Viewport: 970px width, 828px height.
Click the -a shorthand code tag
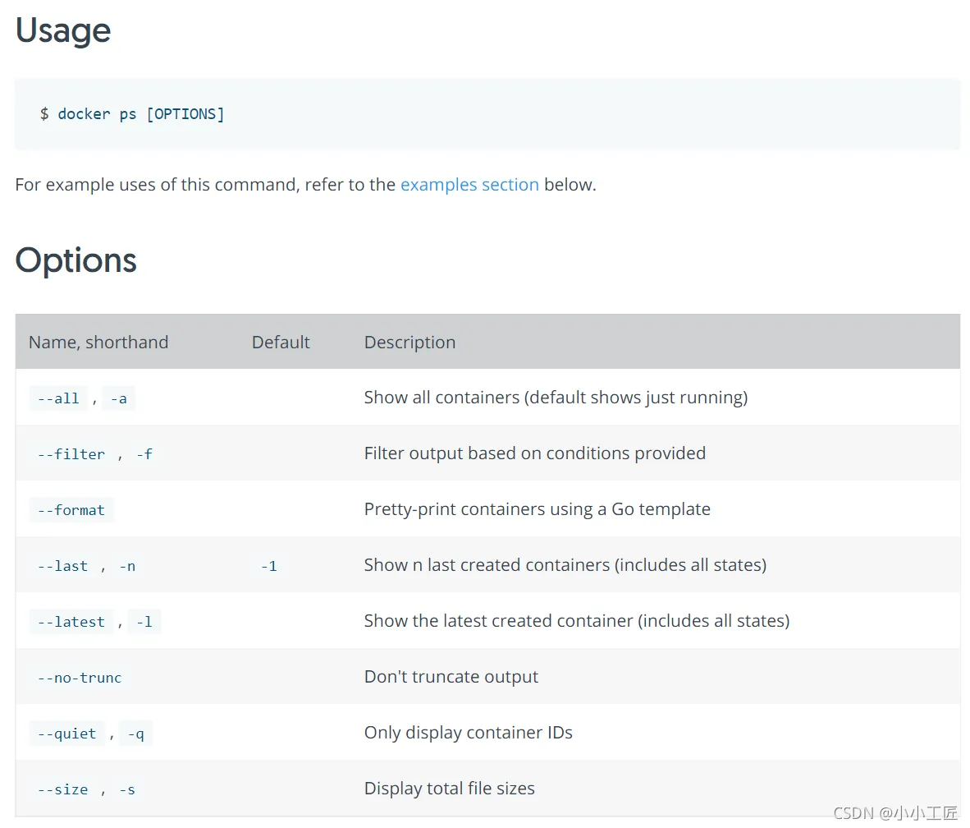(119, 398)
